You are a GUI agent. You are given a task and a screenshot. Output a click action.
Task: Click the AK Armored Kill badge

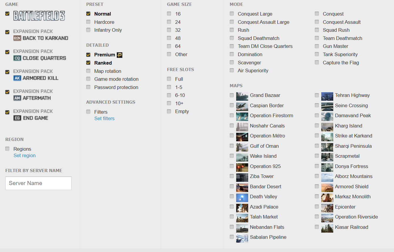(17, 78)
